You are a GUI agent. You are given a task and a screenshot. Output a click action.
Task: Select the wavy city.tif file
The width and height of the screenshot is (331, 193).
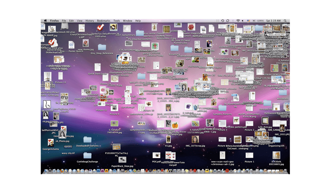(x=68, y=147)
